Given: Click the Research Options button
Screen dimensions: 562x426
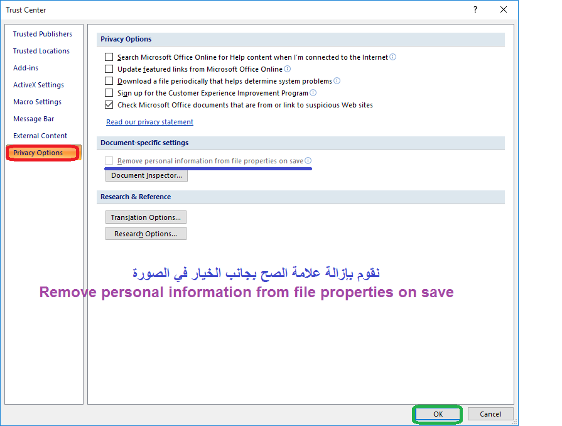Looking at the screenshot, I should click(x=146, y=234).
